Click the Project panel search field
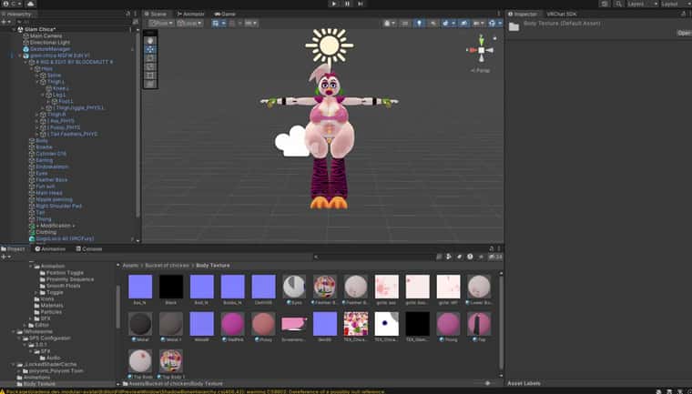The width and height of the screenshot is (692, 394). (375, 257)
